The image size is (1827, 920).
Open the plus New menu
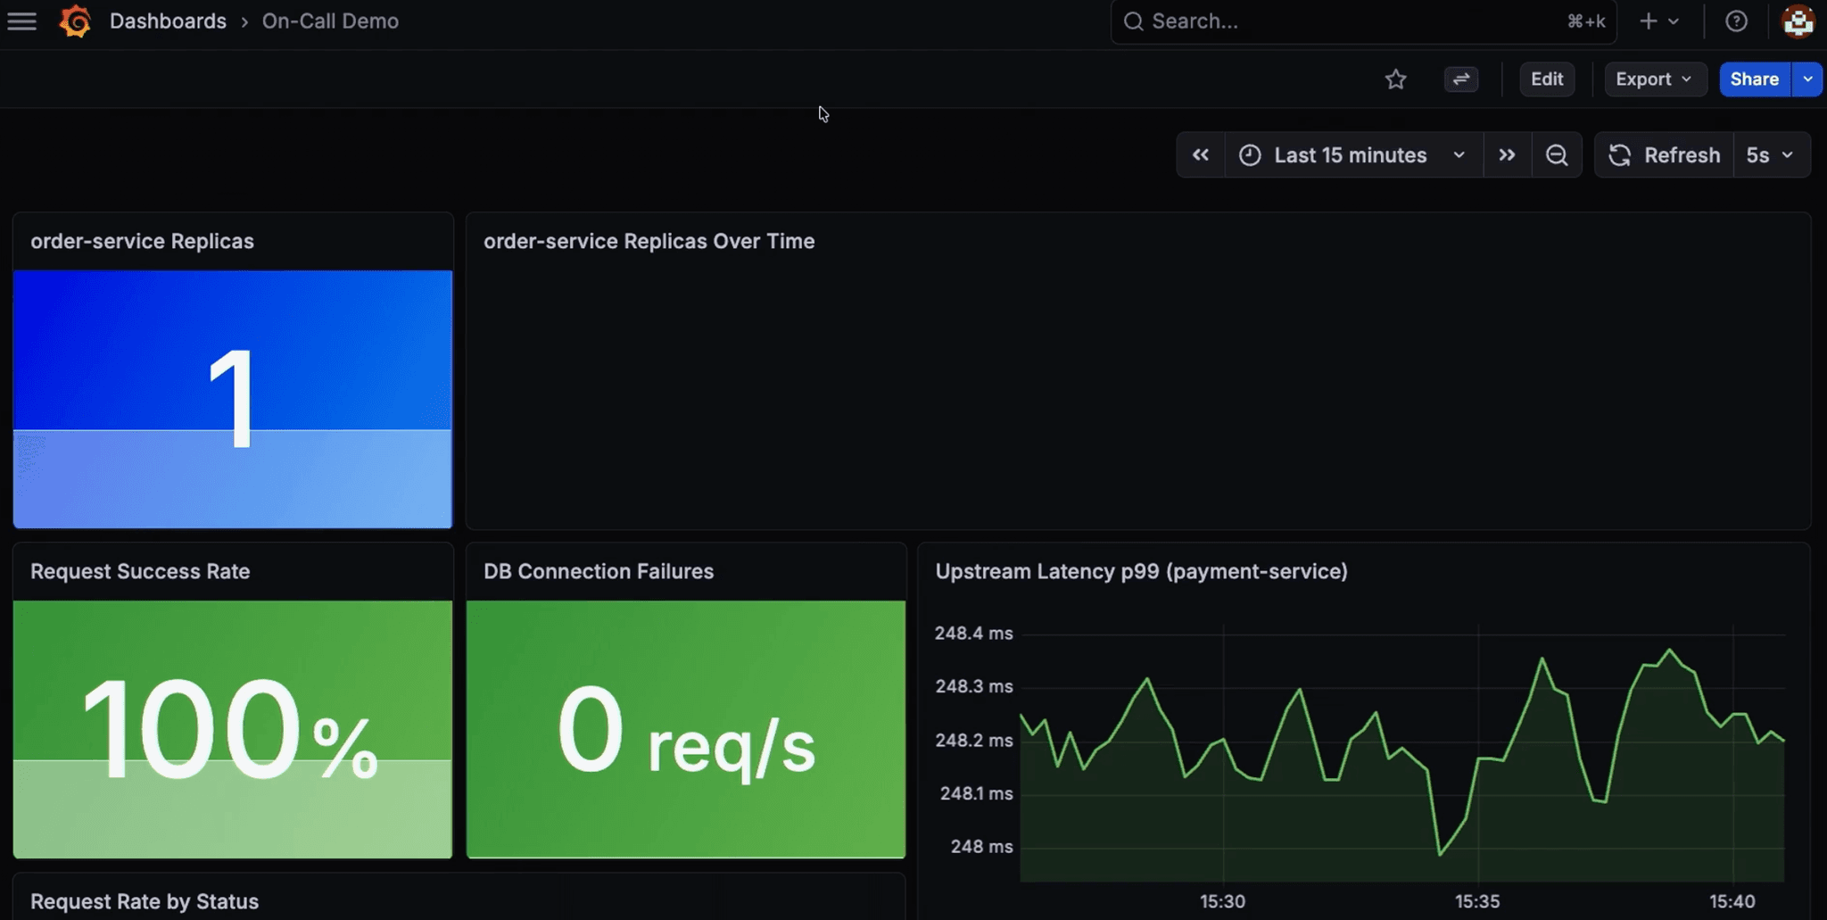(x=1658, y=21)
